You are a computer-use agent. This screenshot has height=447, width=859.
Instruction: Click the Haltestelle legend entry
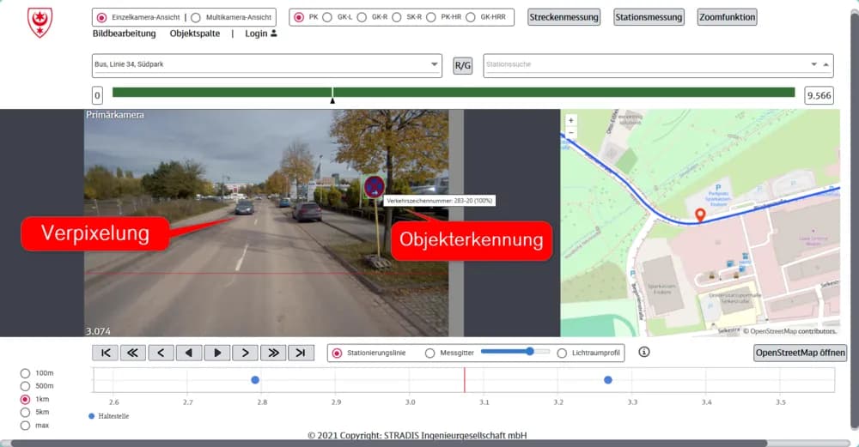click(108, 416)
